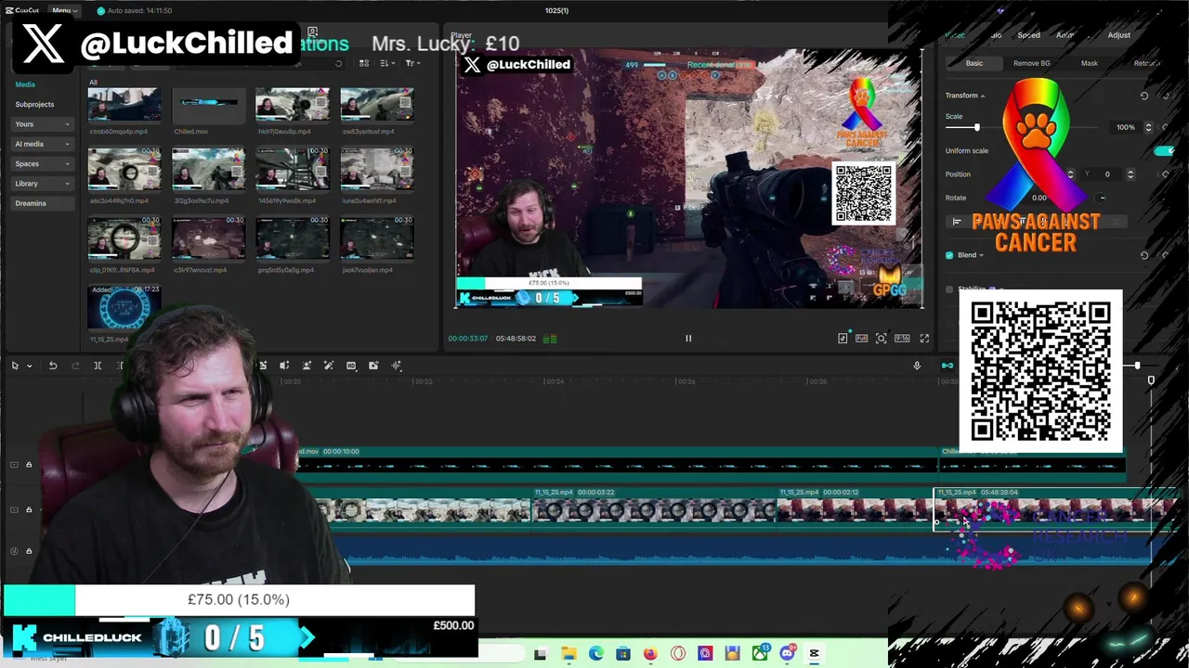Image resolution: width=1189 pixels, height=668 pixels.
Task: Choose the timeline Select pointer tool
Action: coord(15,366)
